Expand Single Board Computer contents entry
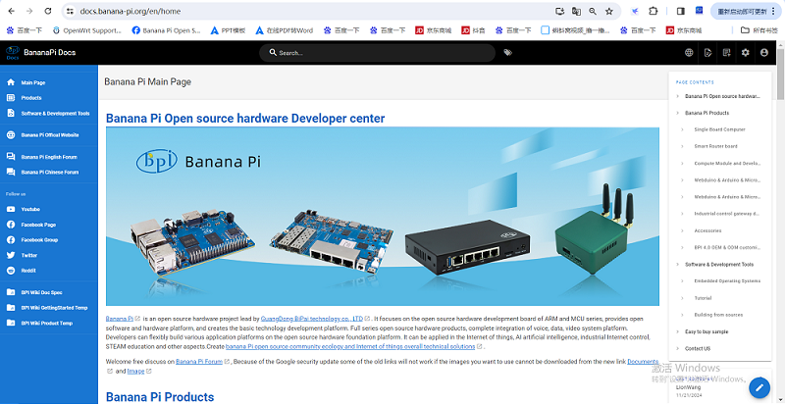Screen dimensions: 785x404 click(686, 129)
